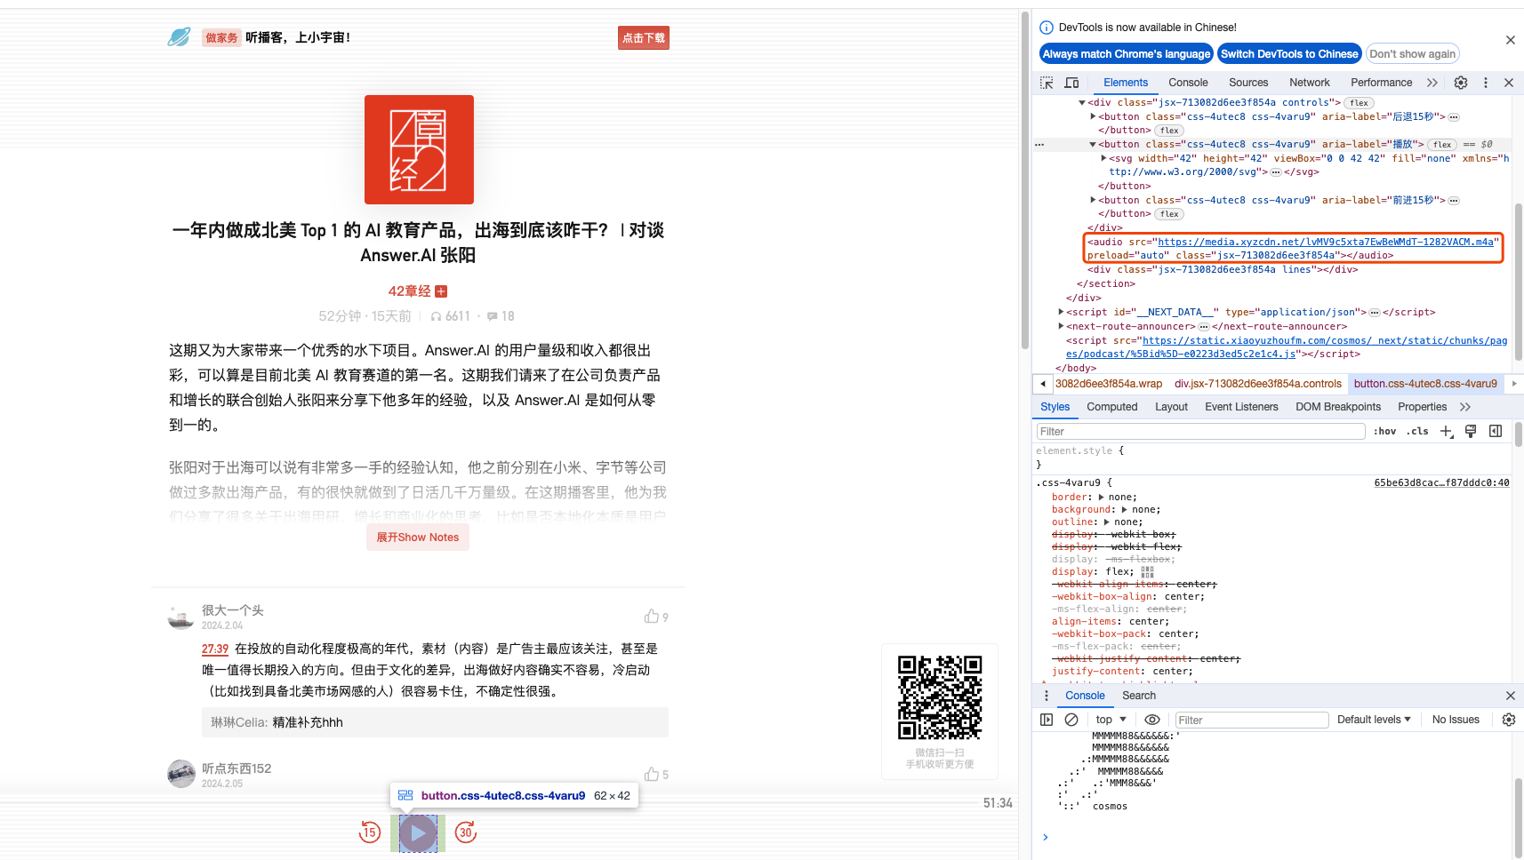Image resolution: width=1524 pixels, height=860 pixels.
Task: Toggle the .cls element classes button
Action: click(x=1417, y=432)
